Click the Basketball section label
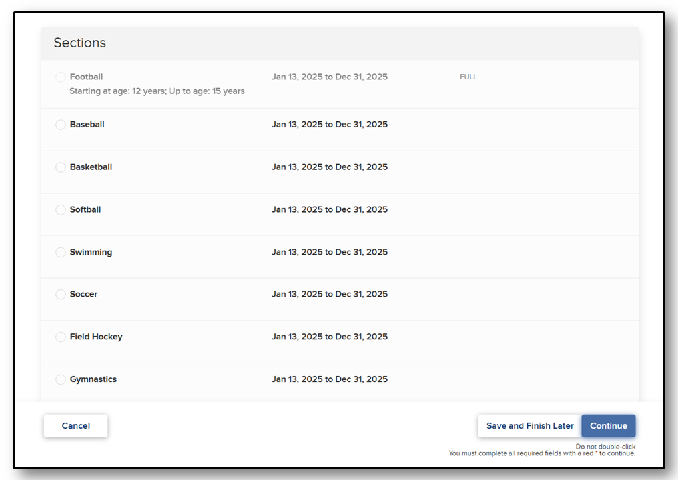Viewport: 678px width, 480px height. [91, 167]
